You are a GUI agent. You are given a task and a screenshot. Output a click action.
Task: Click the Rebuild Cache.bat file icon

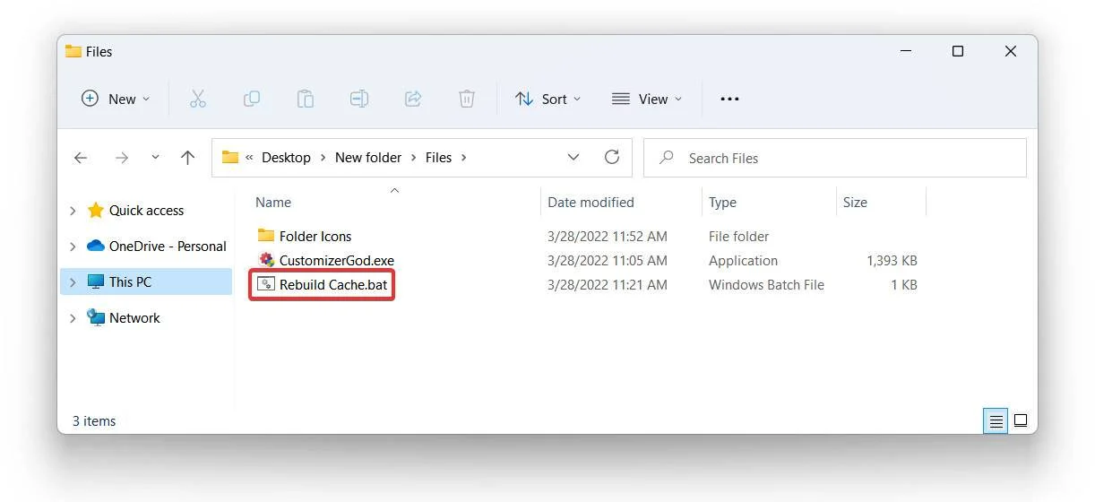(x=266, y=284)
